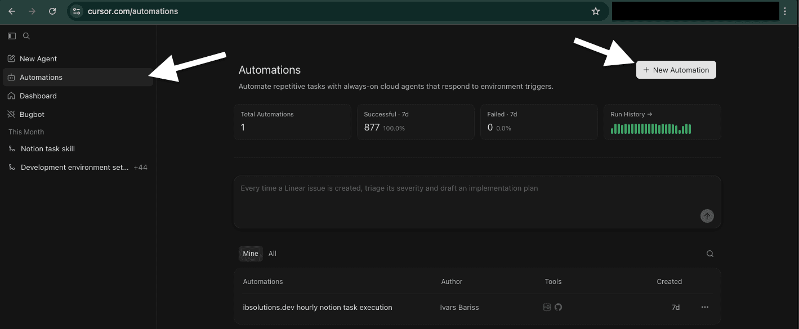The width and height of the screenshot is (799, 329).
Task: Select Bugbot with its bug icon
Action: [11, 114]
